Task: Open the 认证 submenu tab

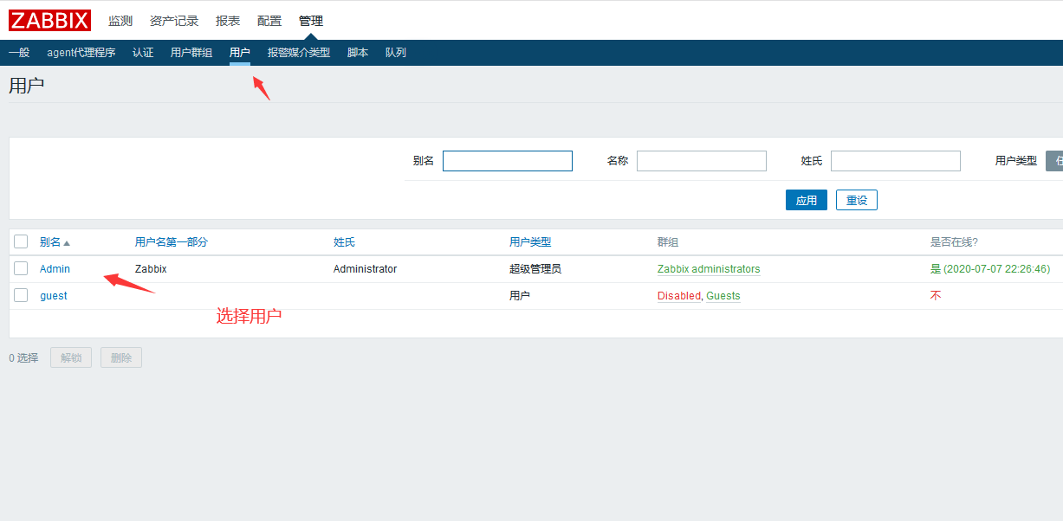Action: click(143, 53)
